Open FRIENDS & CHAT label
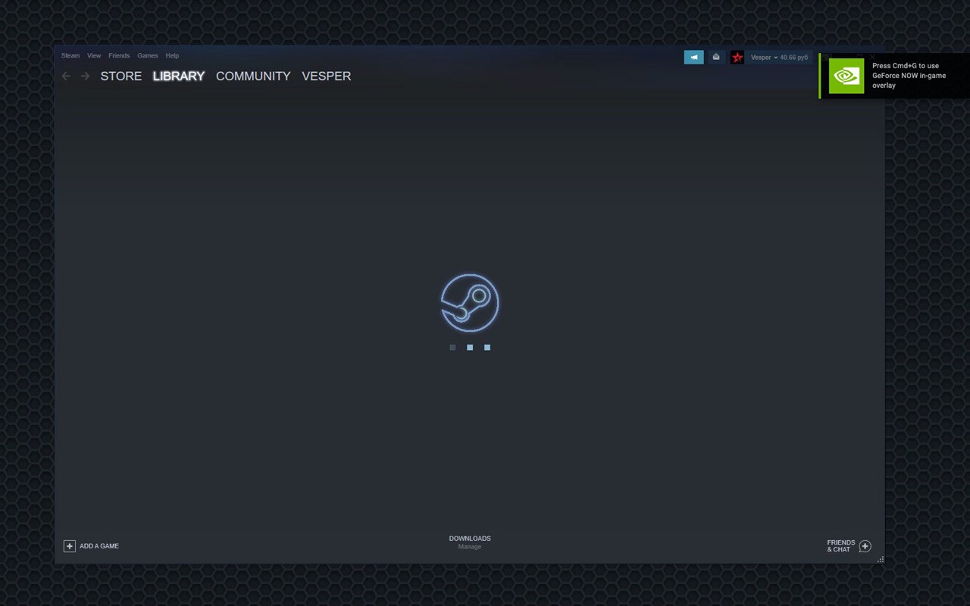970x606 pixels. point(841,546)
